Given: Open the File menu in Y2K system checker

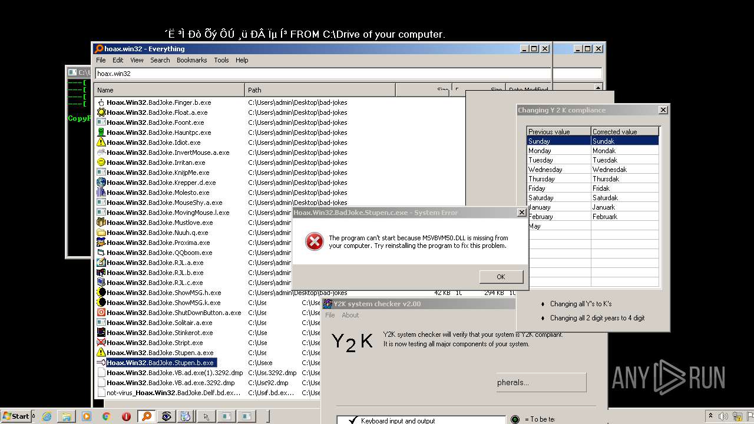Looking at the screenshot, I should tap(330, 315).
